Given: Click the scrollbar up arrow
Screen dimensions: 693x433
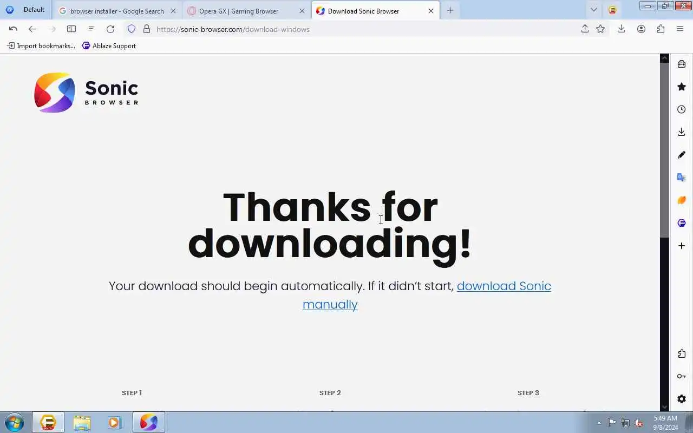Looking at the screenshot, I should [x=665, y=58].
